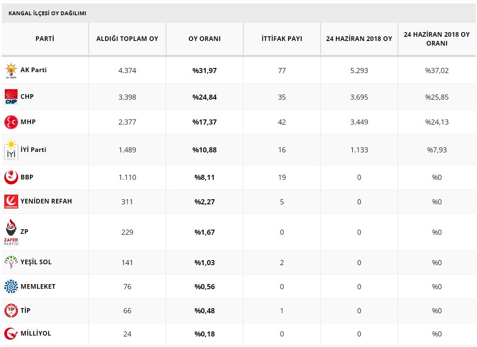Screen dimensions: 477x347
Task: Click the TİP red star logo
Action: 11,311
